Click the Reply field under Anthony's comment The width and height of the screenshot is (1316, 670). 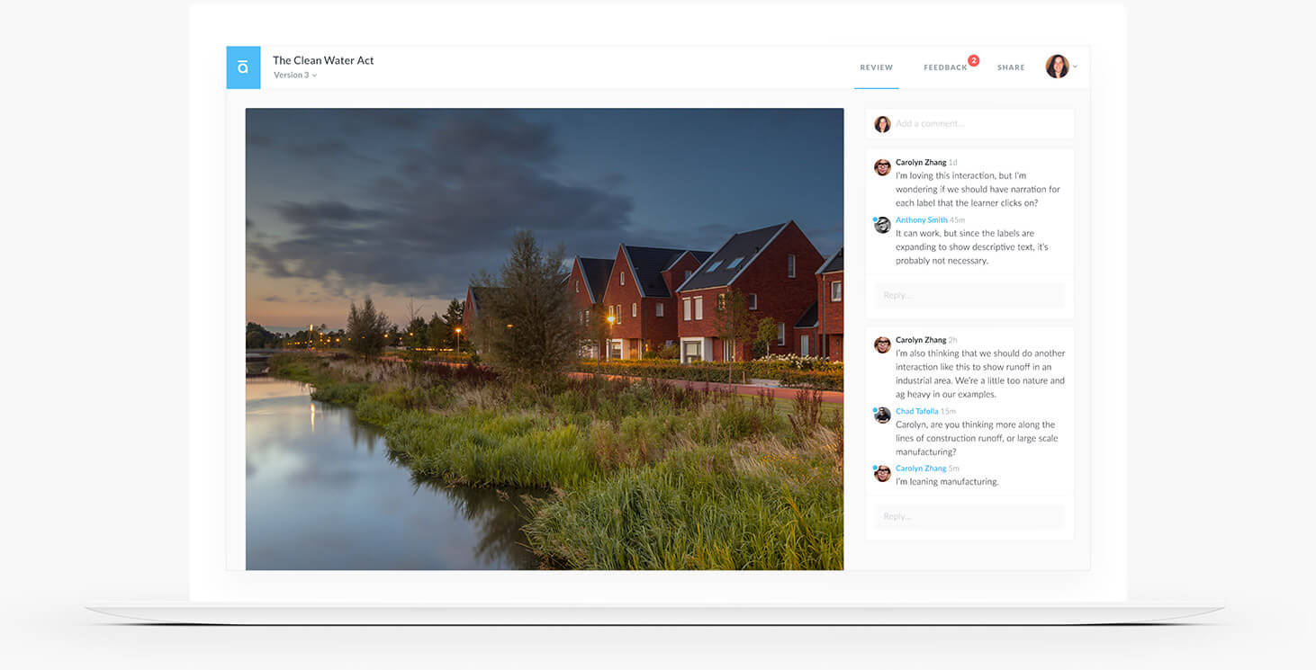[x=969, y=295]
